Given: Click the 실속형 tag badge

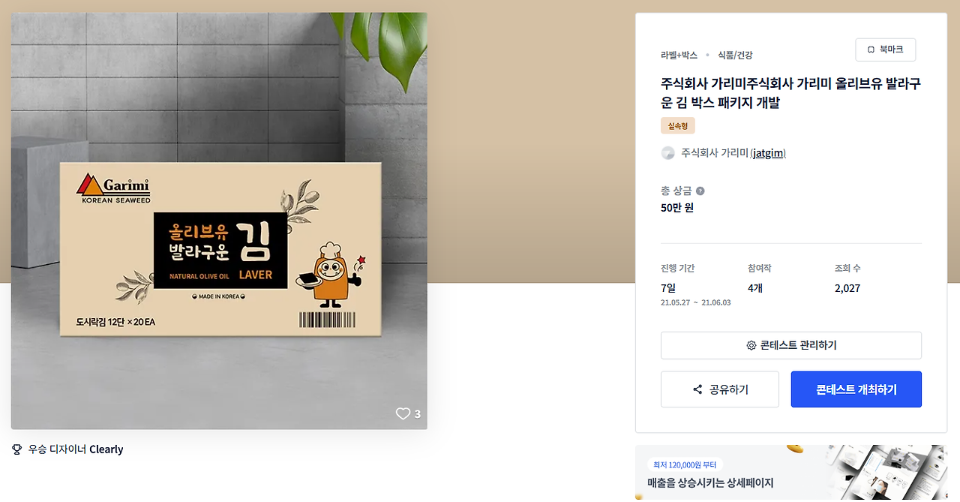Looking at the screenshot, I should pos(678,126).
